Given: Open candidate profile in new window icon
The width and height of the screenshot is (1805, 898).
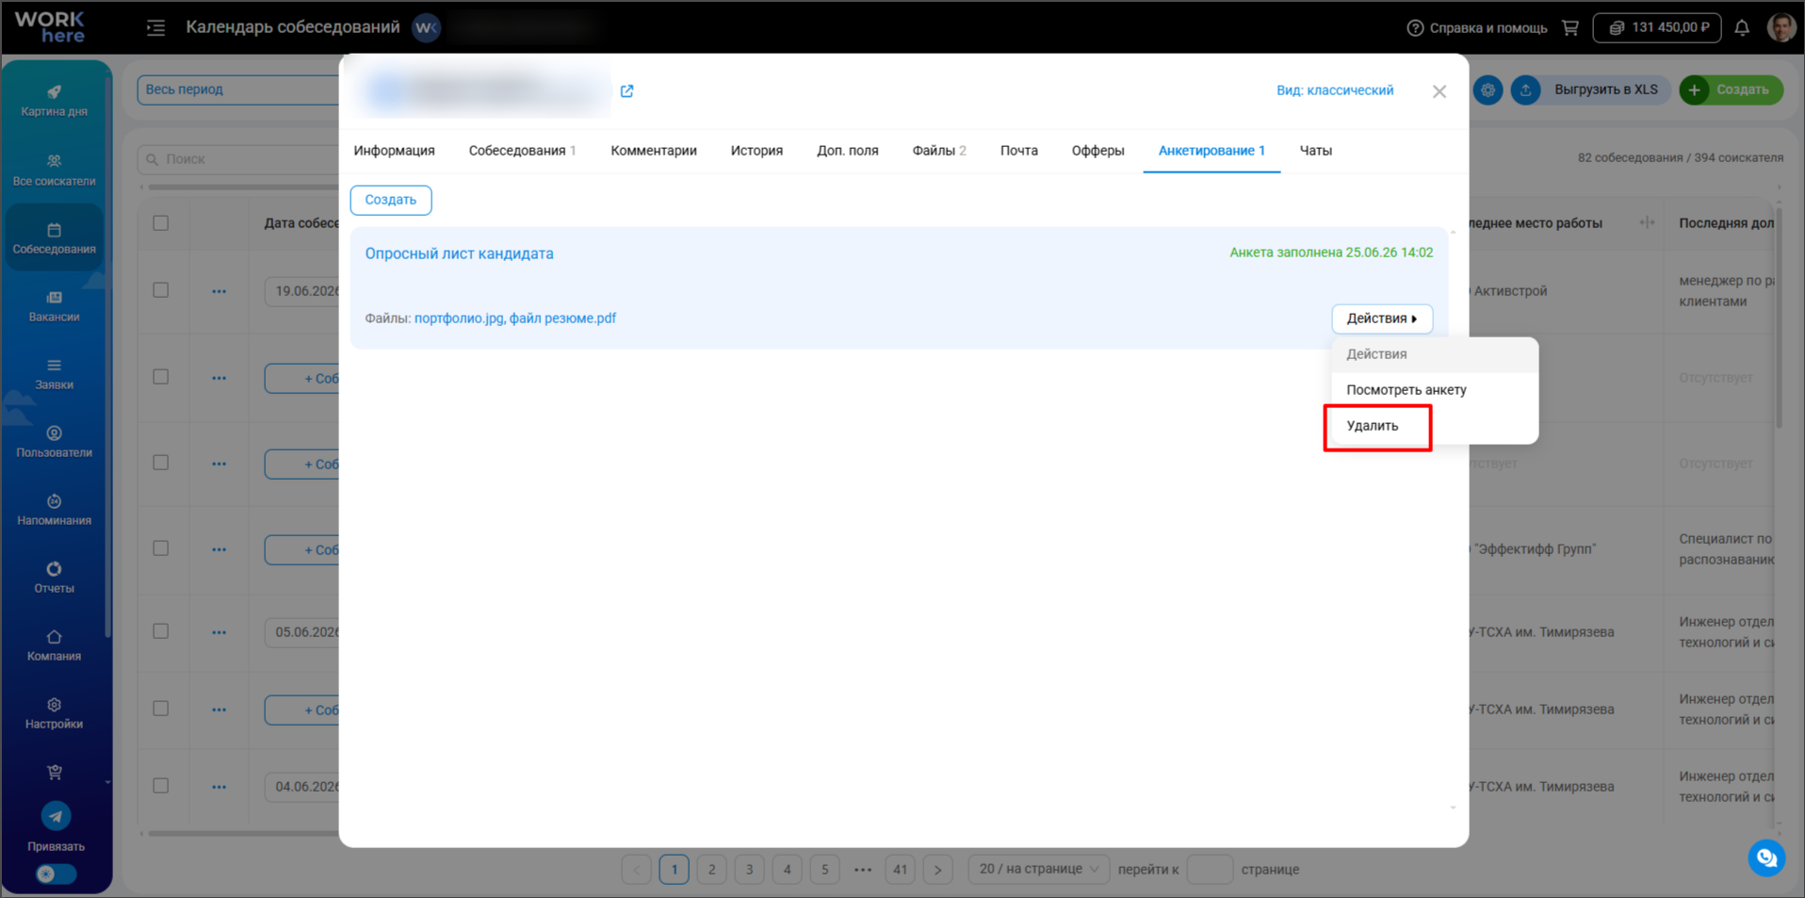Looking at the screenshot, I should pyautogui.click(x=627, y=91).
